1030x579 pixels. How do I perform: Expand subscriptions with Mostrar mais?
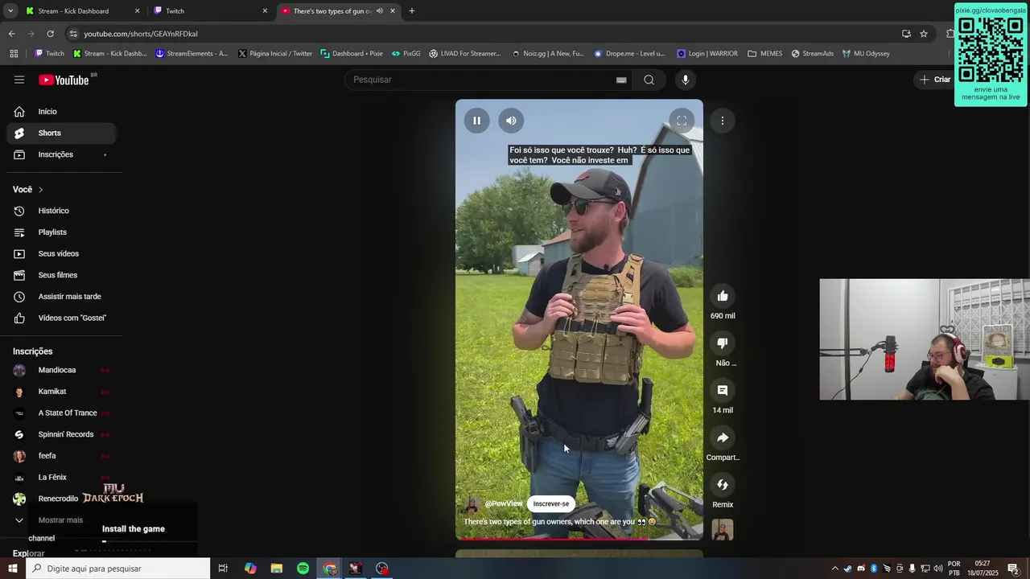61,520
